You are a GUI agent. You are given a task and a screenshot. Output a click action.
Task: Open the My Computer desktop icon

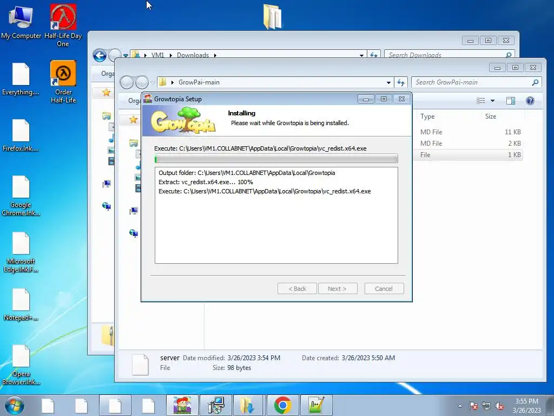[x=21, y=22]
